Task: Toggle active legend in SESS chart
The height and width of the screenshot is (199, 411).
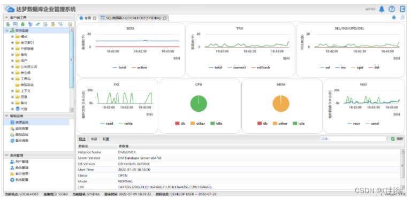Action: pyautogui.click(x=139, y=67)
